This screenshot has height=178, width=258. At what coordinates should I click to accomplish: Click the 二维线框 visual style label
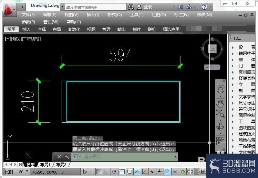pyautogui.click(x=31, y=39)
